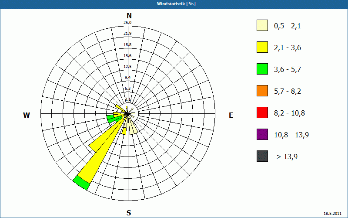348x218 pixels.
Task: Click the green tip of the longest southwest bar
Action: click(x=81, y=183)
